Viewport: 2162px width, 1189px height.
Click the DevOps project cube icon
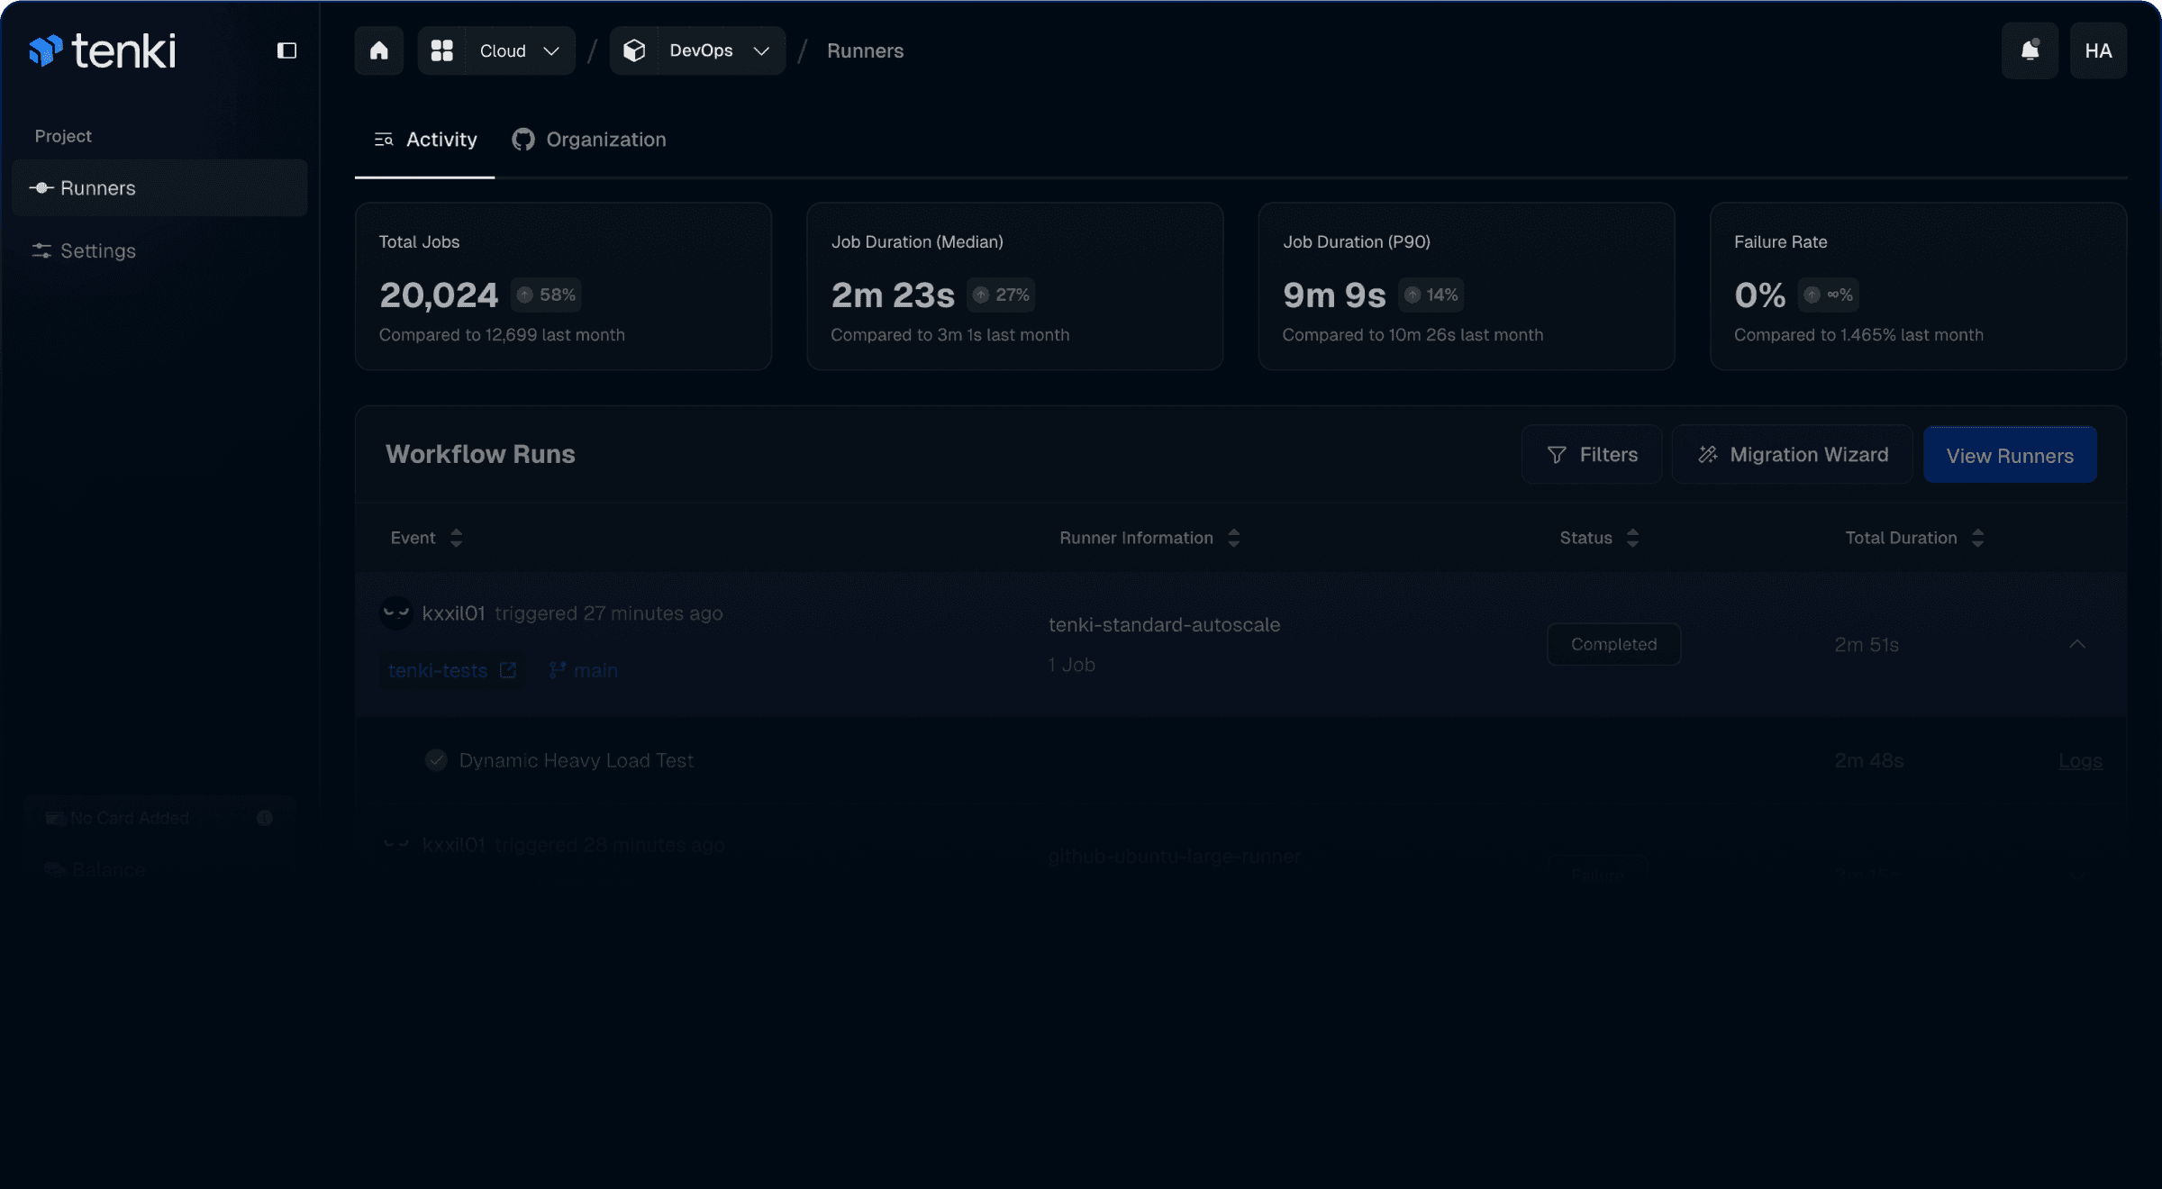(x=634, y=50)
